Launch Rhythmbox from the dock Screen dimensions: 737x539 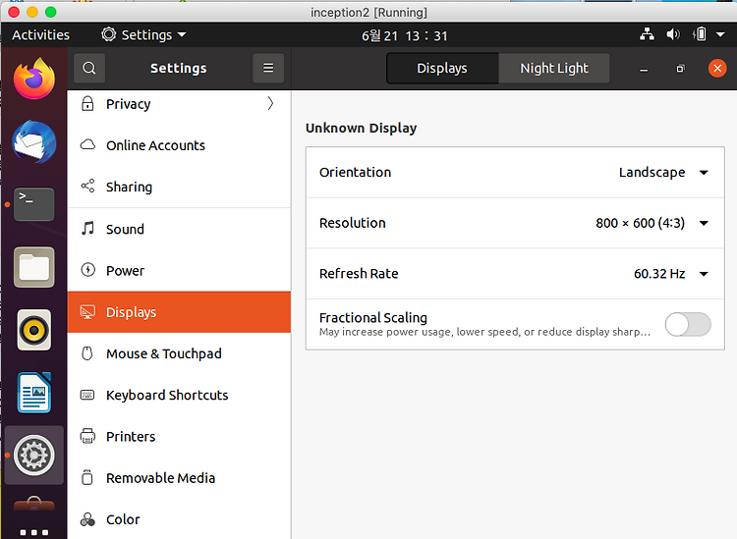click(33, 330)
